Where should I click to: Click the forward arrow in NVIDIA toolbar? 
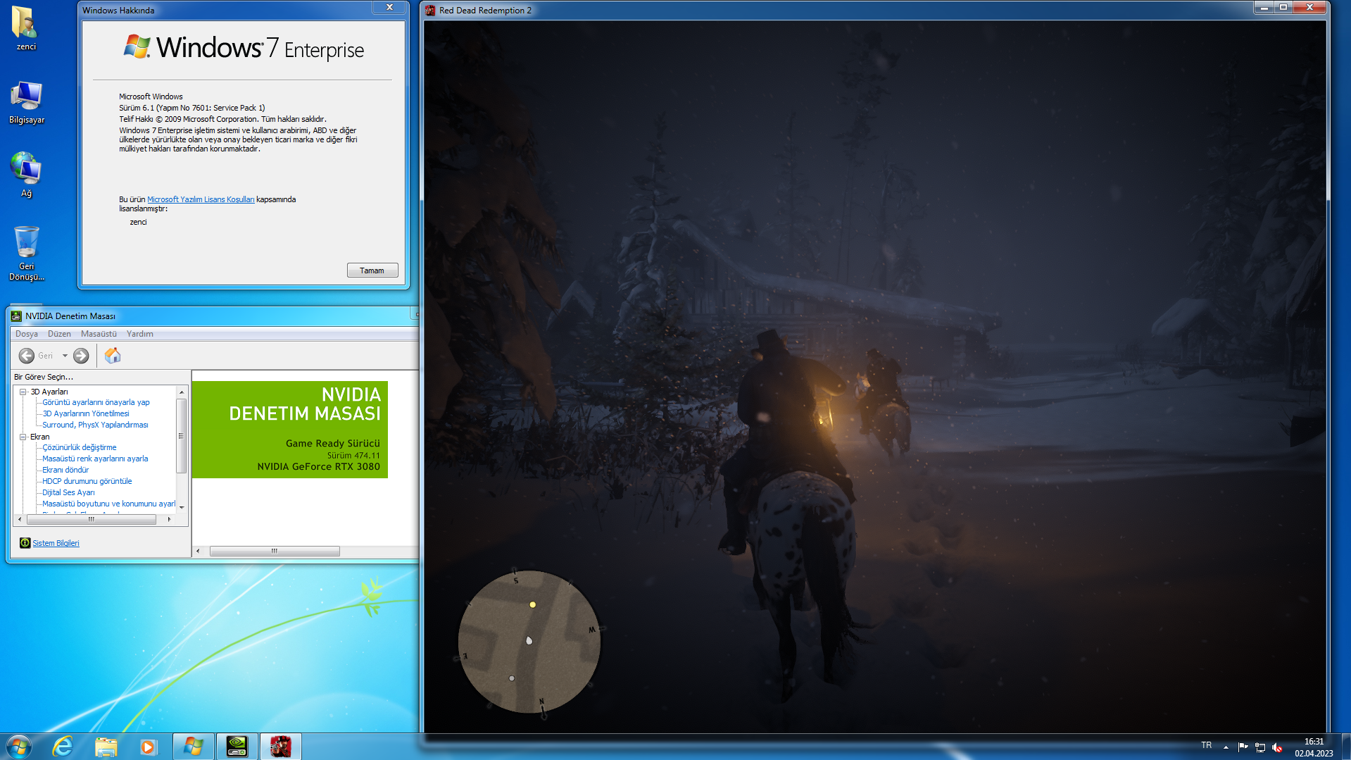[81, 356]
